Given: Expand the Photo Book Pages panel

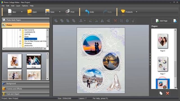Looking at the screenshot, I should (x=26, y=20).
